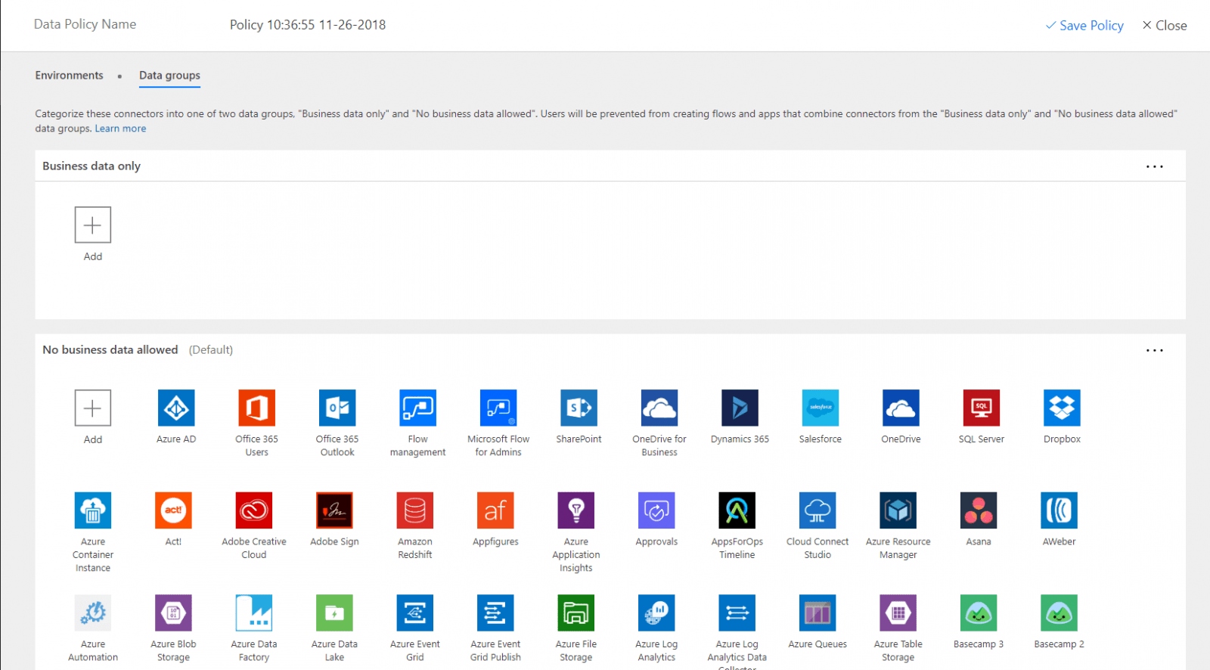This screenshot has height=670, width=1210.
Task: Click the Cloud Connect Studio connector
Action: coord(818,510)
